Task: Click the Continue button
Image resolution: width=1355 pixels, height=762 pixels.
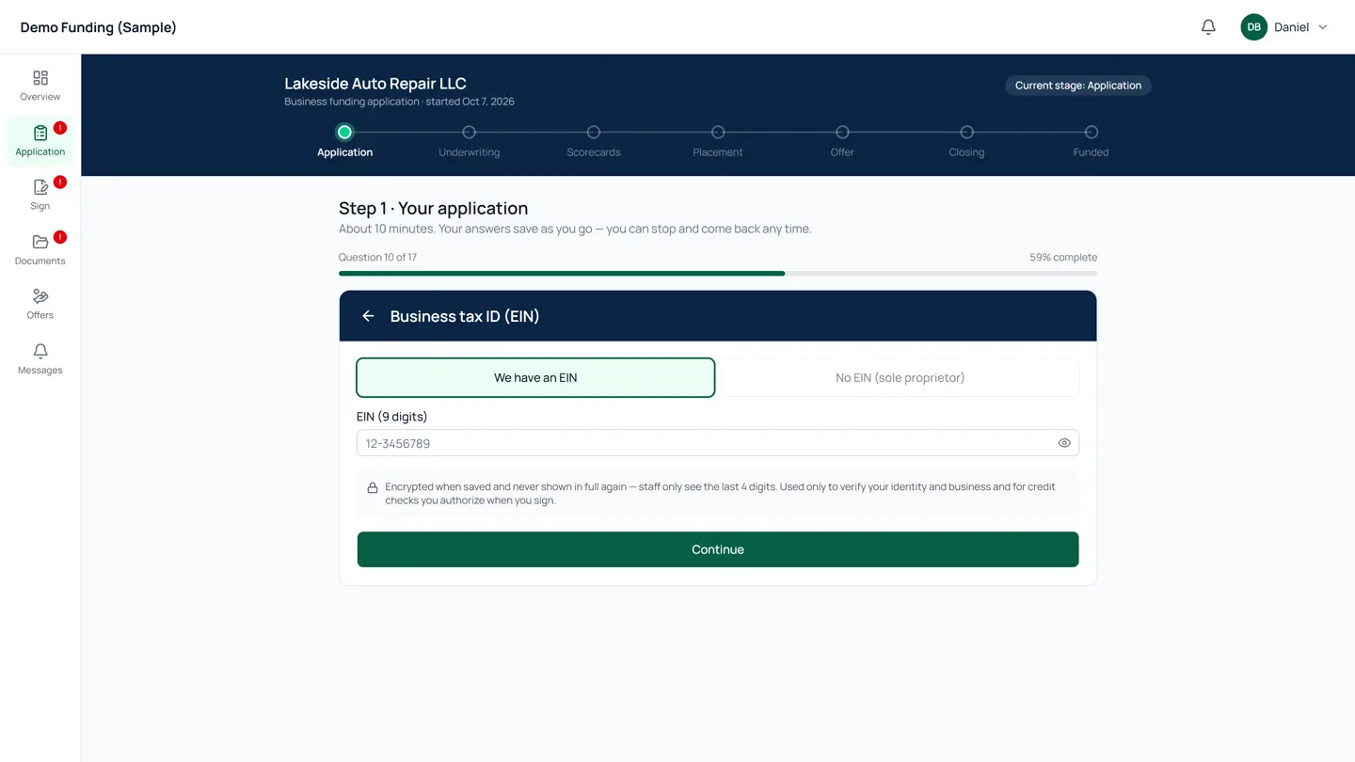Action: (718, 549)
